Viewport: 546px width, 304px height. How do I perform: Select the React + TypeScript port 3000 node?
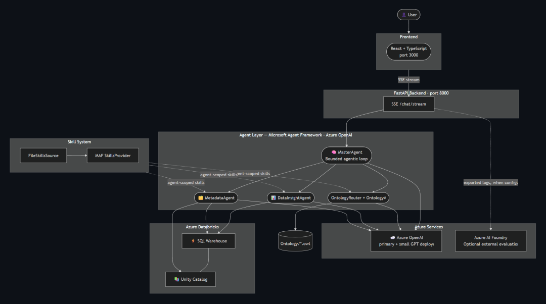(x=409, y=52)
